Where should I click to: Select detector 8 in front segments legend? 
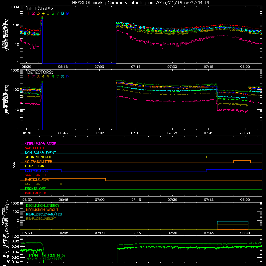(63, 13)
